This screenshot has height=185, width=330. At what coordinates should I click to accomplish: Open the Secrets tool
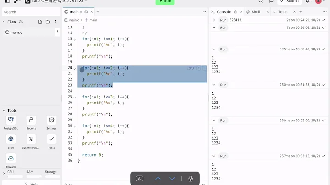pyautogui.click(x=31, y=120)
